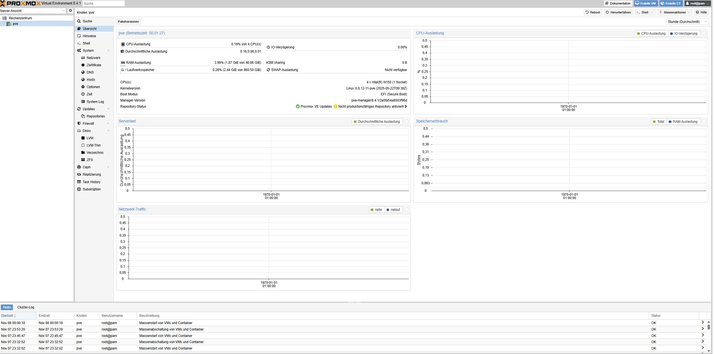
Task: Open the root@pam user menu
Action: point(697,3)
